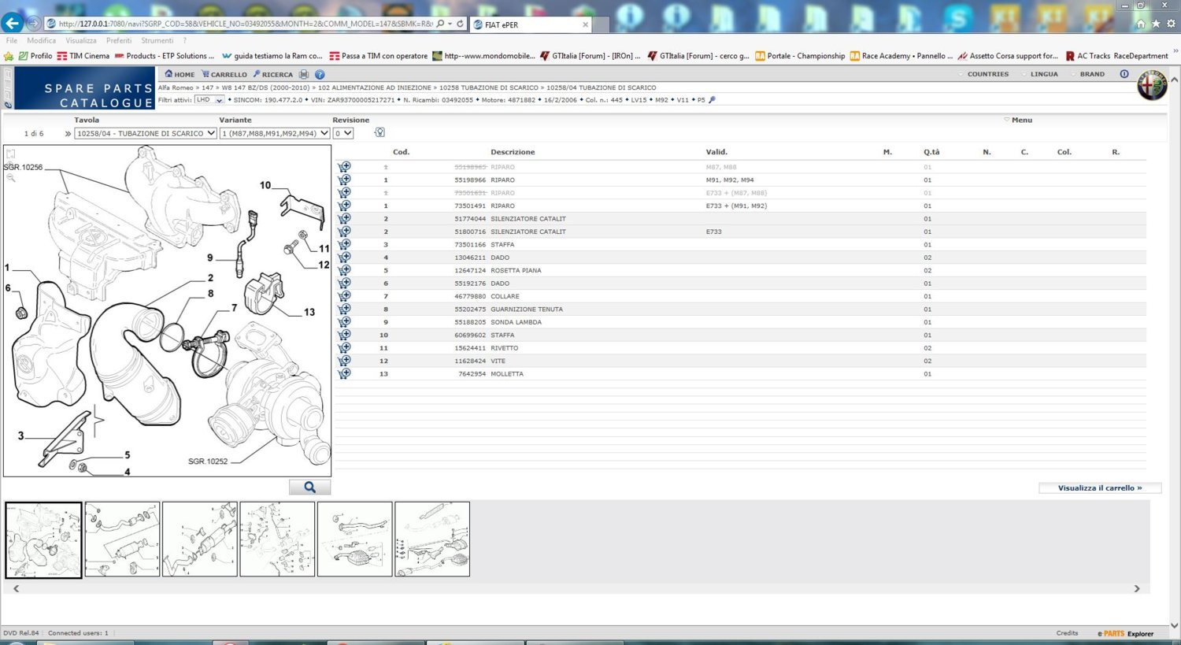Add 11628424 VITE to cart
Viewport: 1181px width, 645px height.
[344, 361]
